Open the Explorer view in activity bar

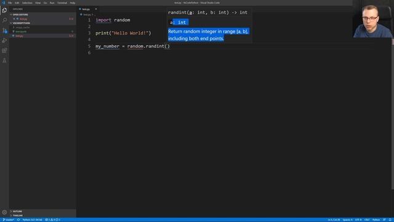coord(4,10)
